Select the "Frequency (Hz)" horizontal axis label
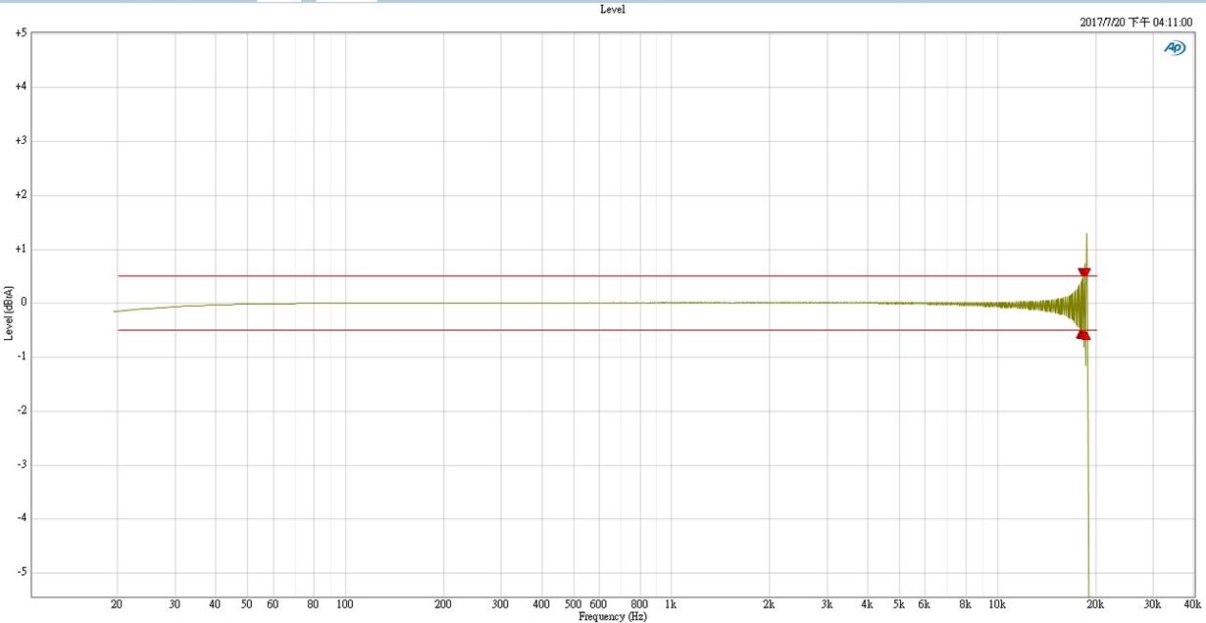Screen dimensions: 1206x623 click(x=613, y=616)
